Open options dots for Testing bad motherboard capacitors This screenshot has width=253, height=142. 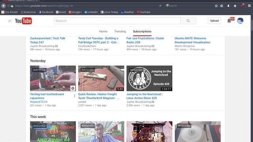coord(75,96)
